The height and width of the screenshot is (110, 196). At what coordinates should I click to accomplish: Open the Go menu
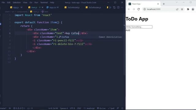(x=31, y=2)
